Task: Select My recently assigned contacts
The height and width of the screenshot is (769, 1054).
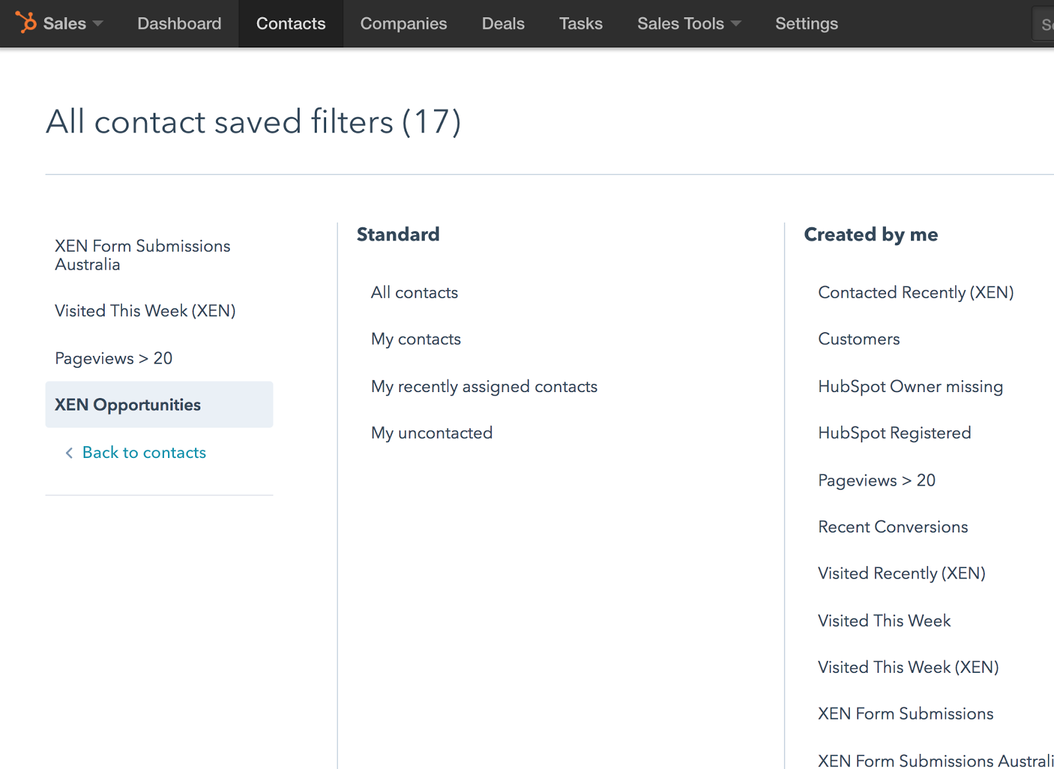Action: pyautogui.click(x=484, y=387)
